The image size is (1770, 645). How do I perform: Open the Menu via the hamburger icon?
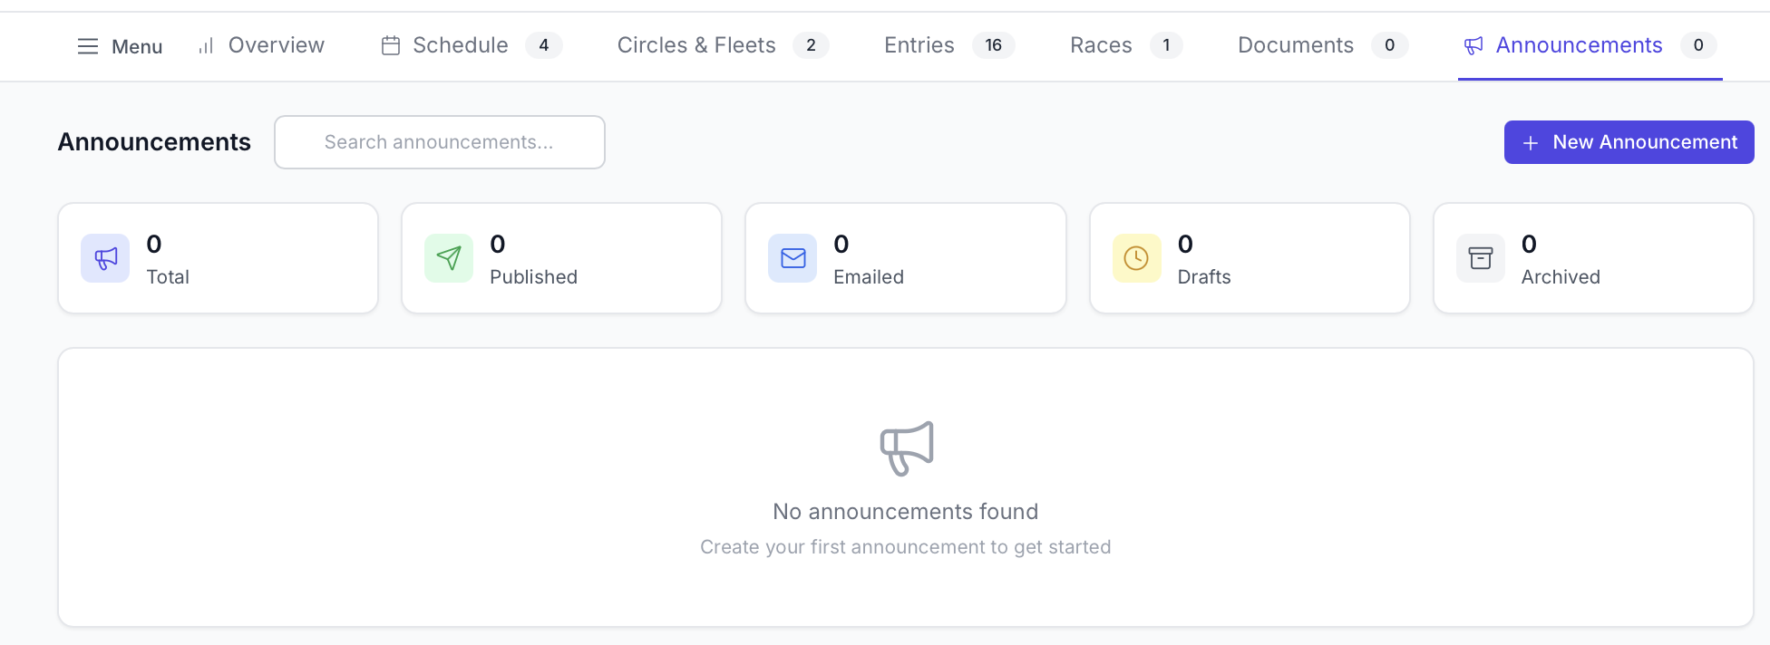point(87,45)
